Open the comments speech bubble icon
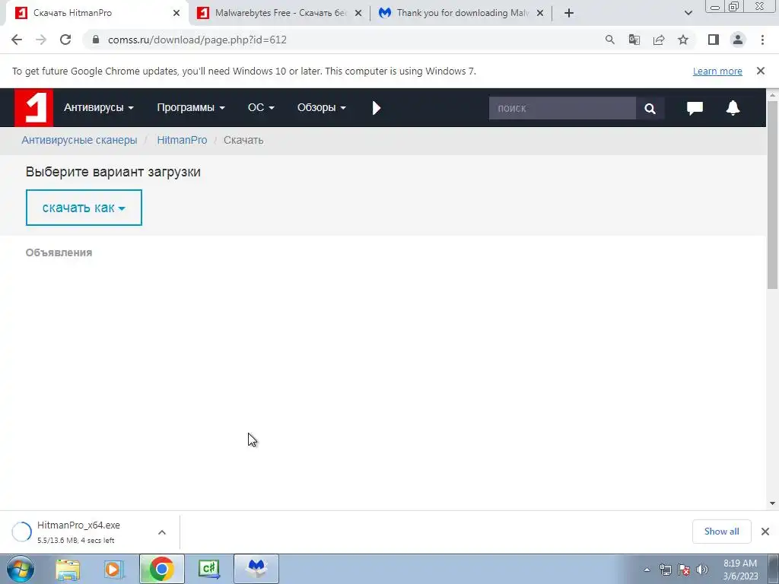The width and height of the screenshot is (779, 584). click(695, 108)
